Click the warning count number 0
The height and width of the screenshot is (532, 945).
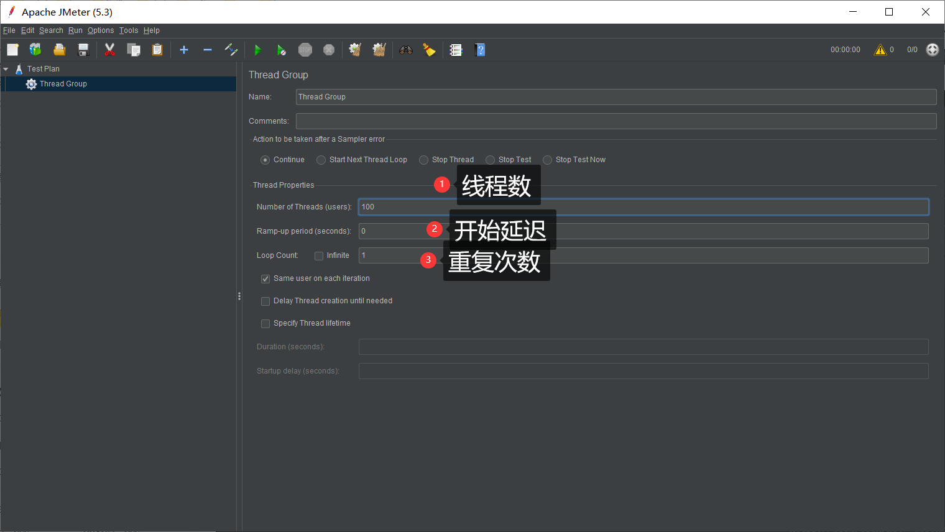coord(892,50)
